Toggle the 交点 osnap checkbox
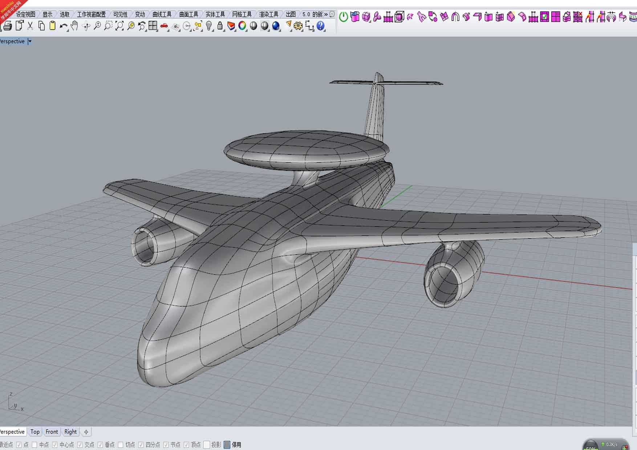Screen dimensions: 637x450 point(80,445)
